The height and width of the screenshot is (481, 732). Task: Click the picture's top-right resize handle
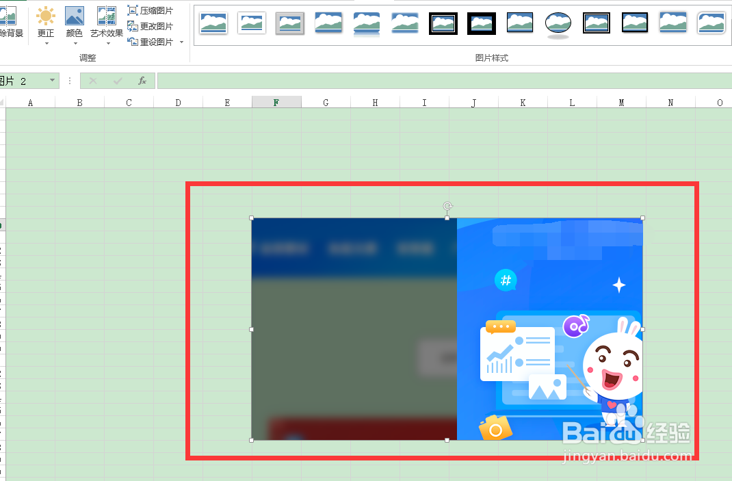(643, 218)
